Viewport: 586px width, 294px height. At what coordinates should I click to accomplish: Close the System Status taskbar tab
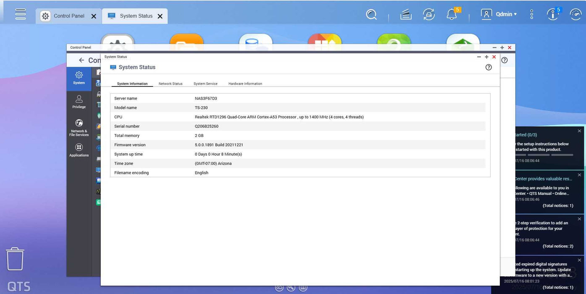[160, 16]
